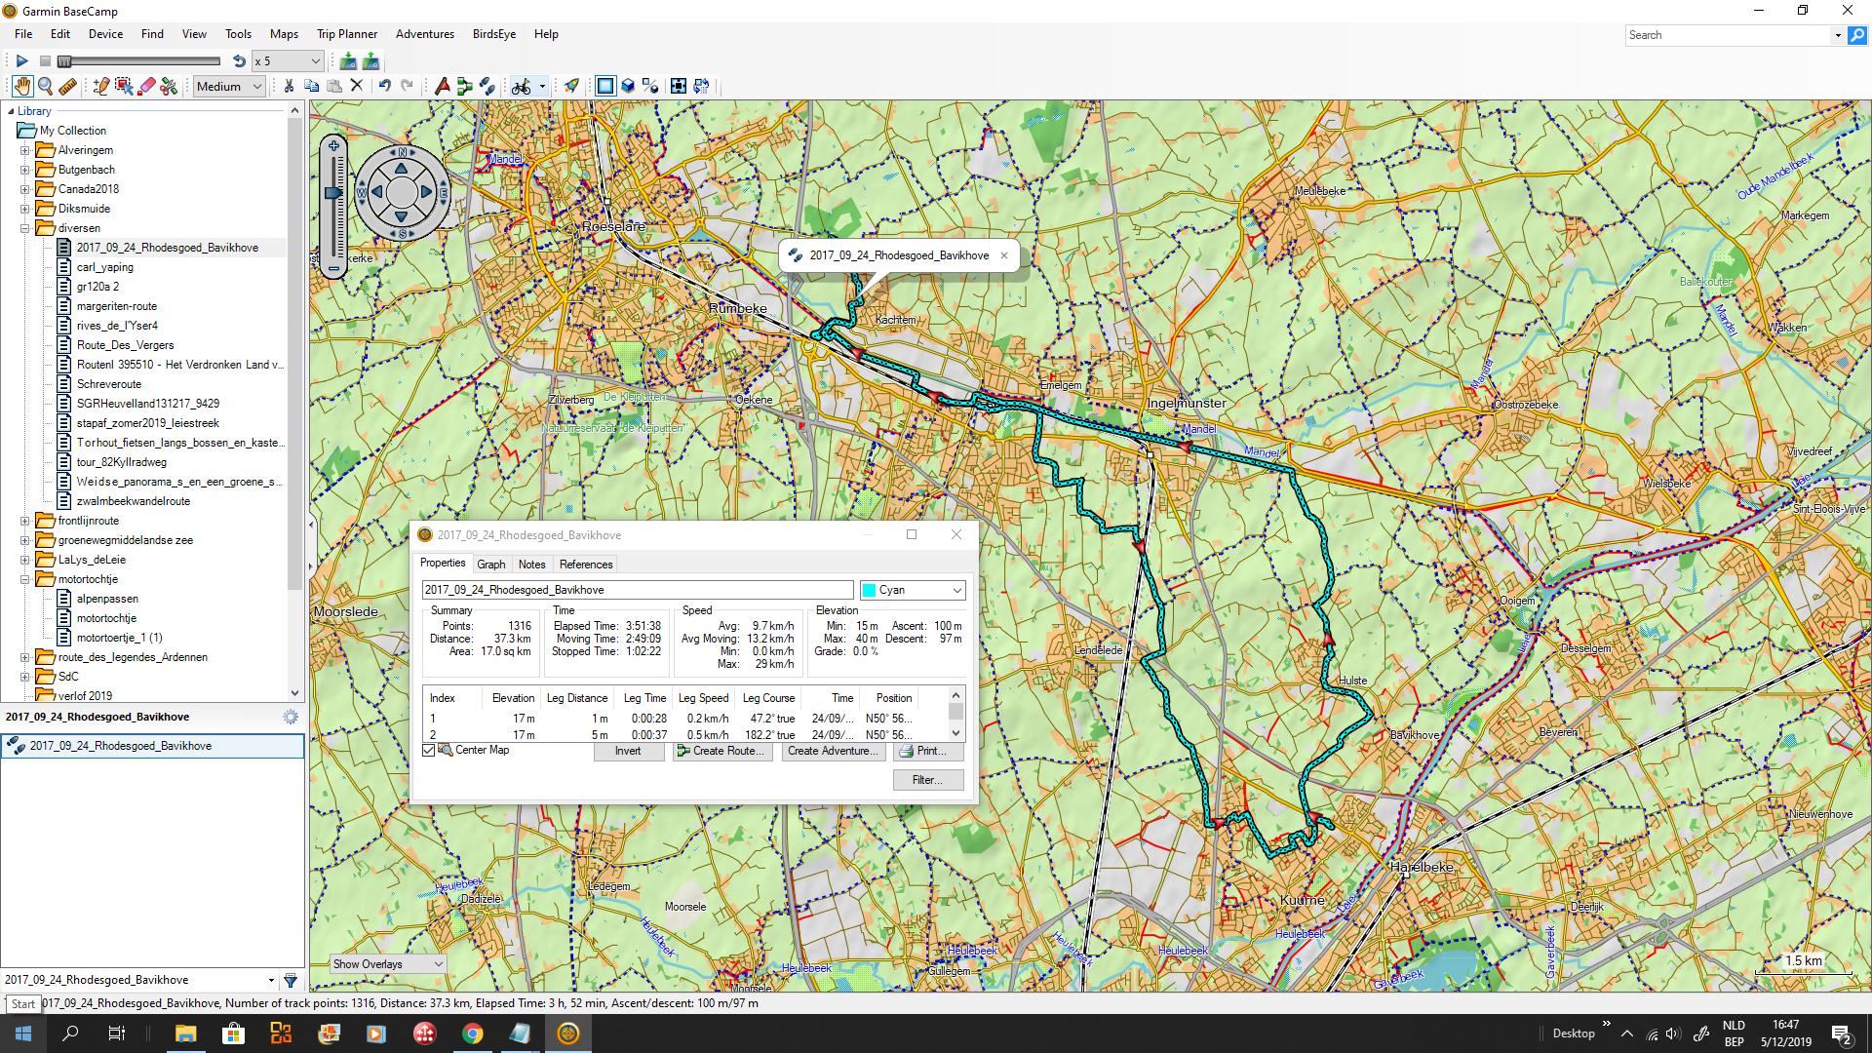1872x1053 pixels.
Task: Expand the frontlijnroute folder
Action: coord(25,521)
